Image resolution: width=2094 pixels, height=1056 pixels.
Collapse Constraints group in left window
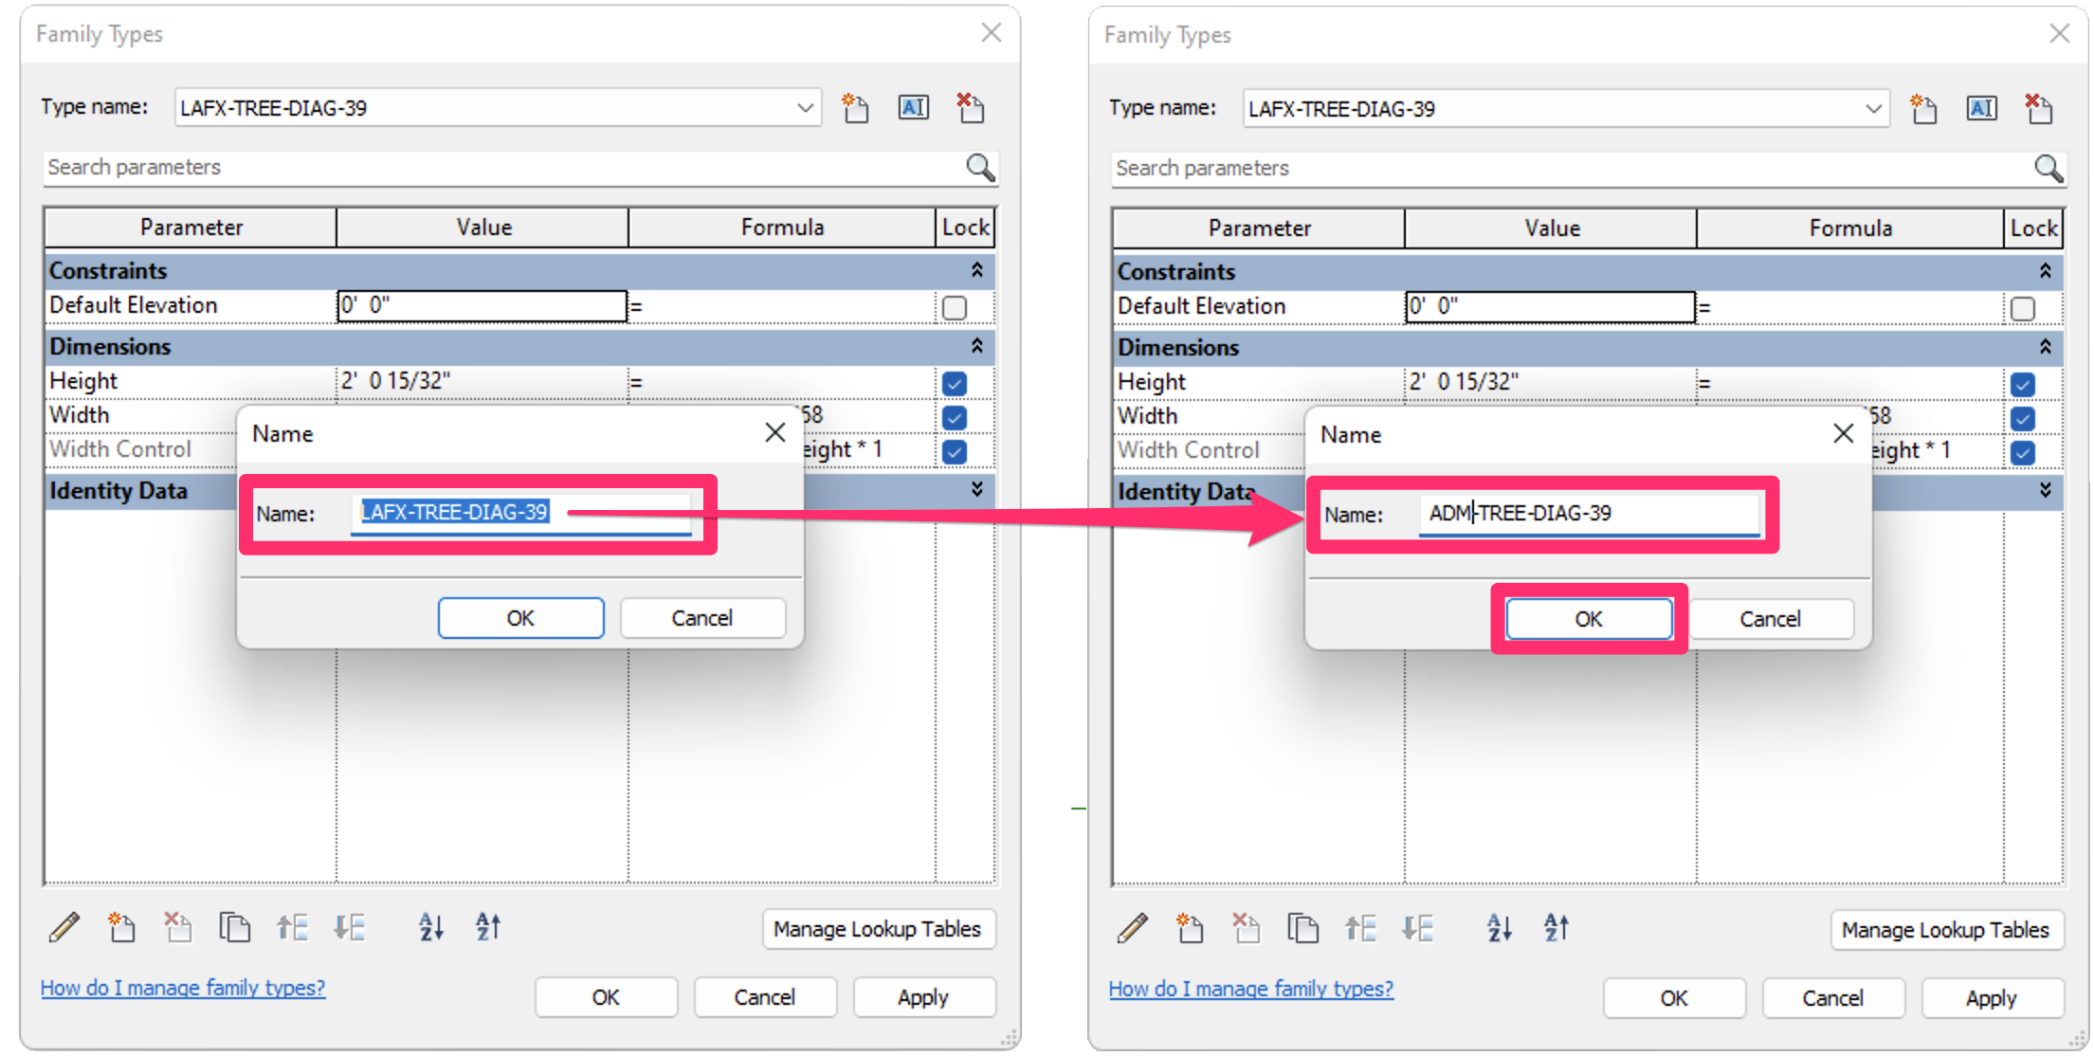pos(976,271)
